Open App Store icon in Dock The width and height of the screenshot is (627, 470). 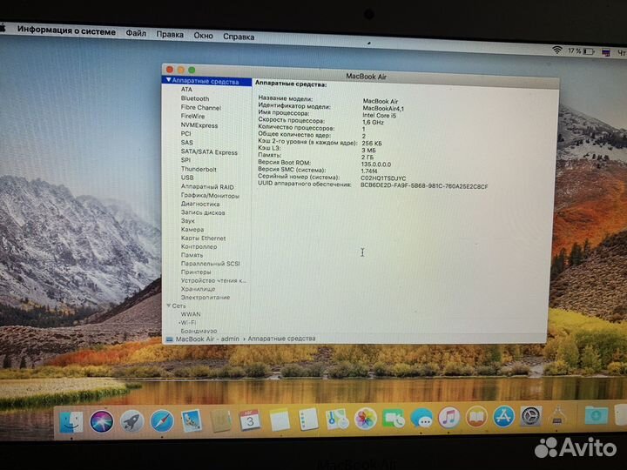click(x=504, y=417)
